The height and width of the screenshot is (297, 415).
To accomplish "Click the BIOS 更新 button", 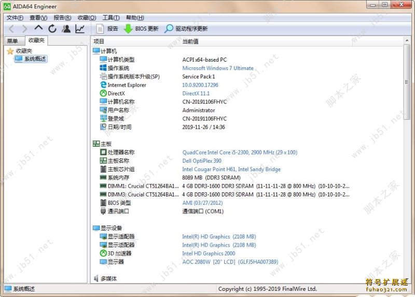I will (x=141, y=29).
